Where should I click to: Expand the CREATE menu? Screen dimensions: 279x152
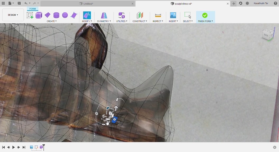[x=52, y=21]
